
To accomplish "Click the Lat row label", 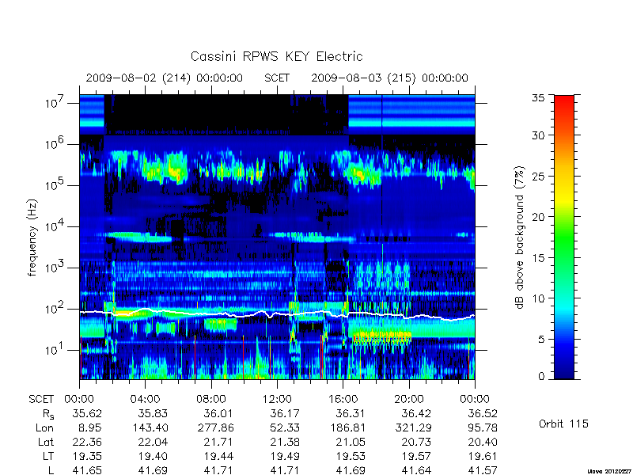I will tap(46, 443).
